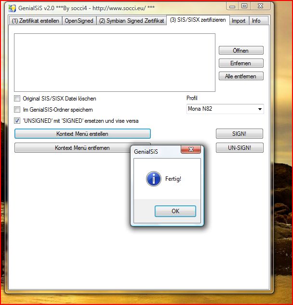This screenshot has height=305, width=293.
Task: Click inside the empty SIS file list box
Action: click(x=115, y=62)
